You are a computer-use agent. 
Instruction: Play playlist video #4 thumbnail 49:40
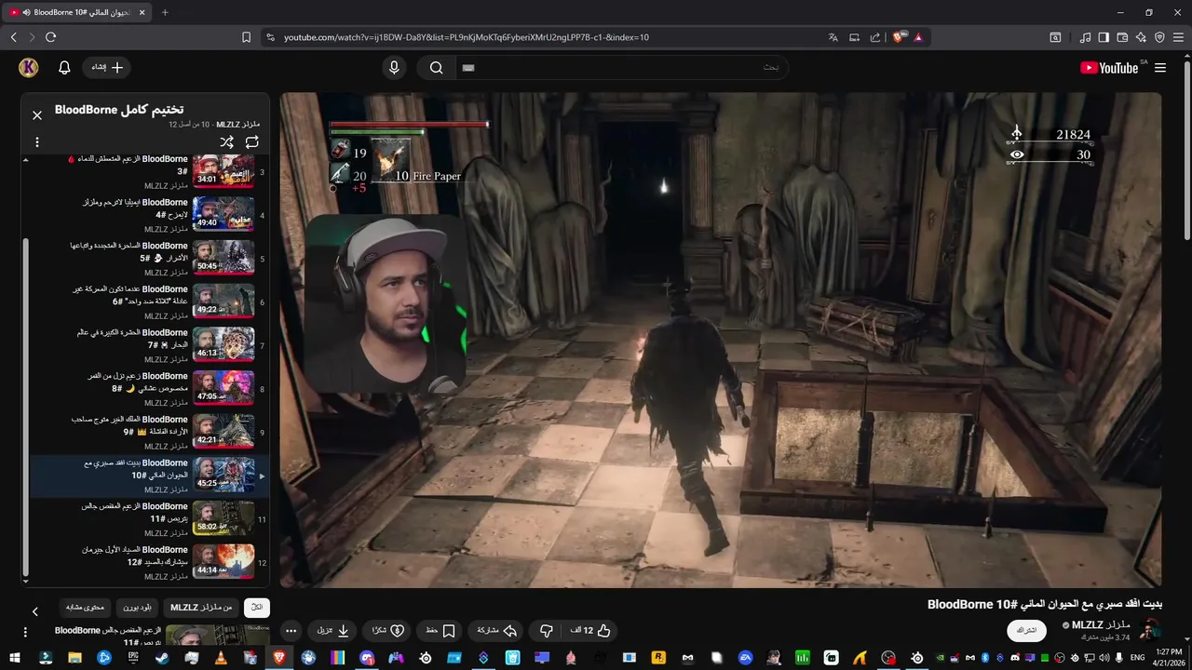coord(223,215)
